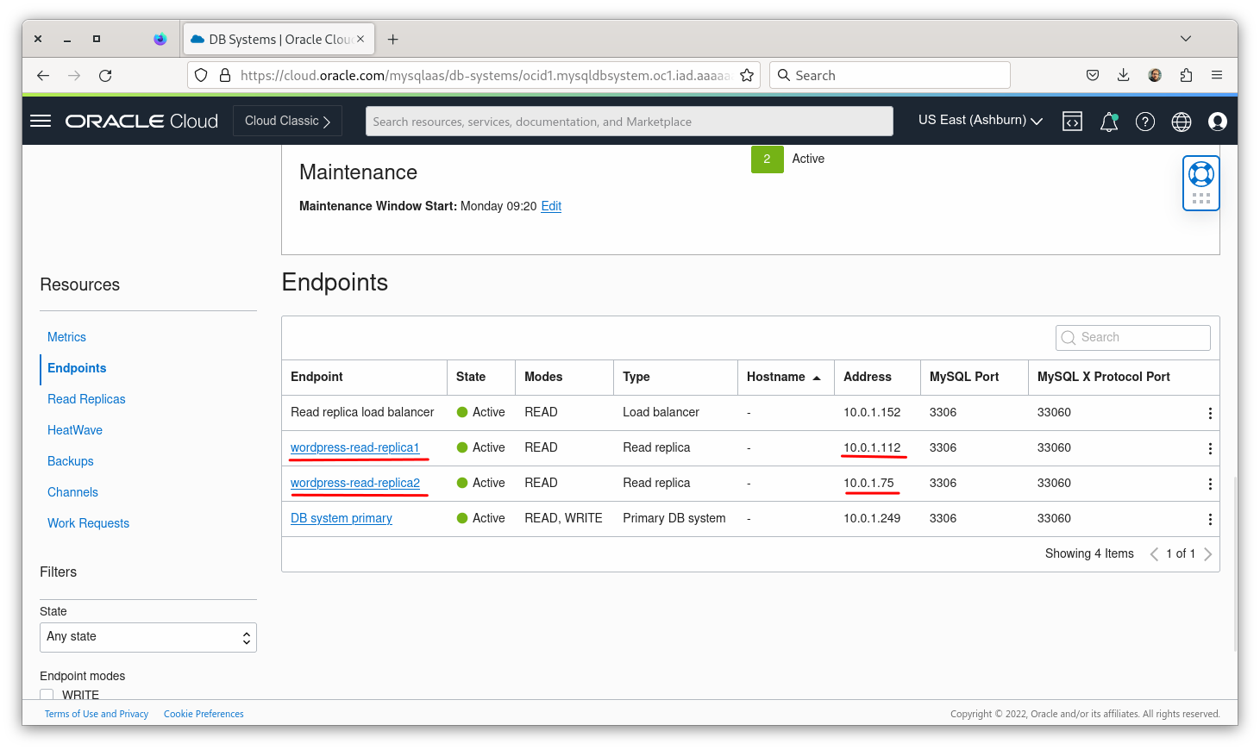Open the navigation hamburger menu
Screen dimensions: 1260x750
click(40, 121)
